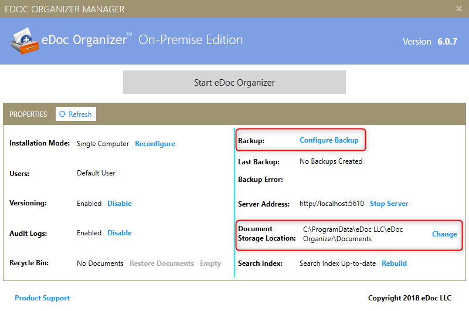Click the refresh arrow icon
This screenshot has height=311, width=469.
pos(62,114)
